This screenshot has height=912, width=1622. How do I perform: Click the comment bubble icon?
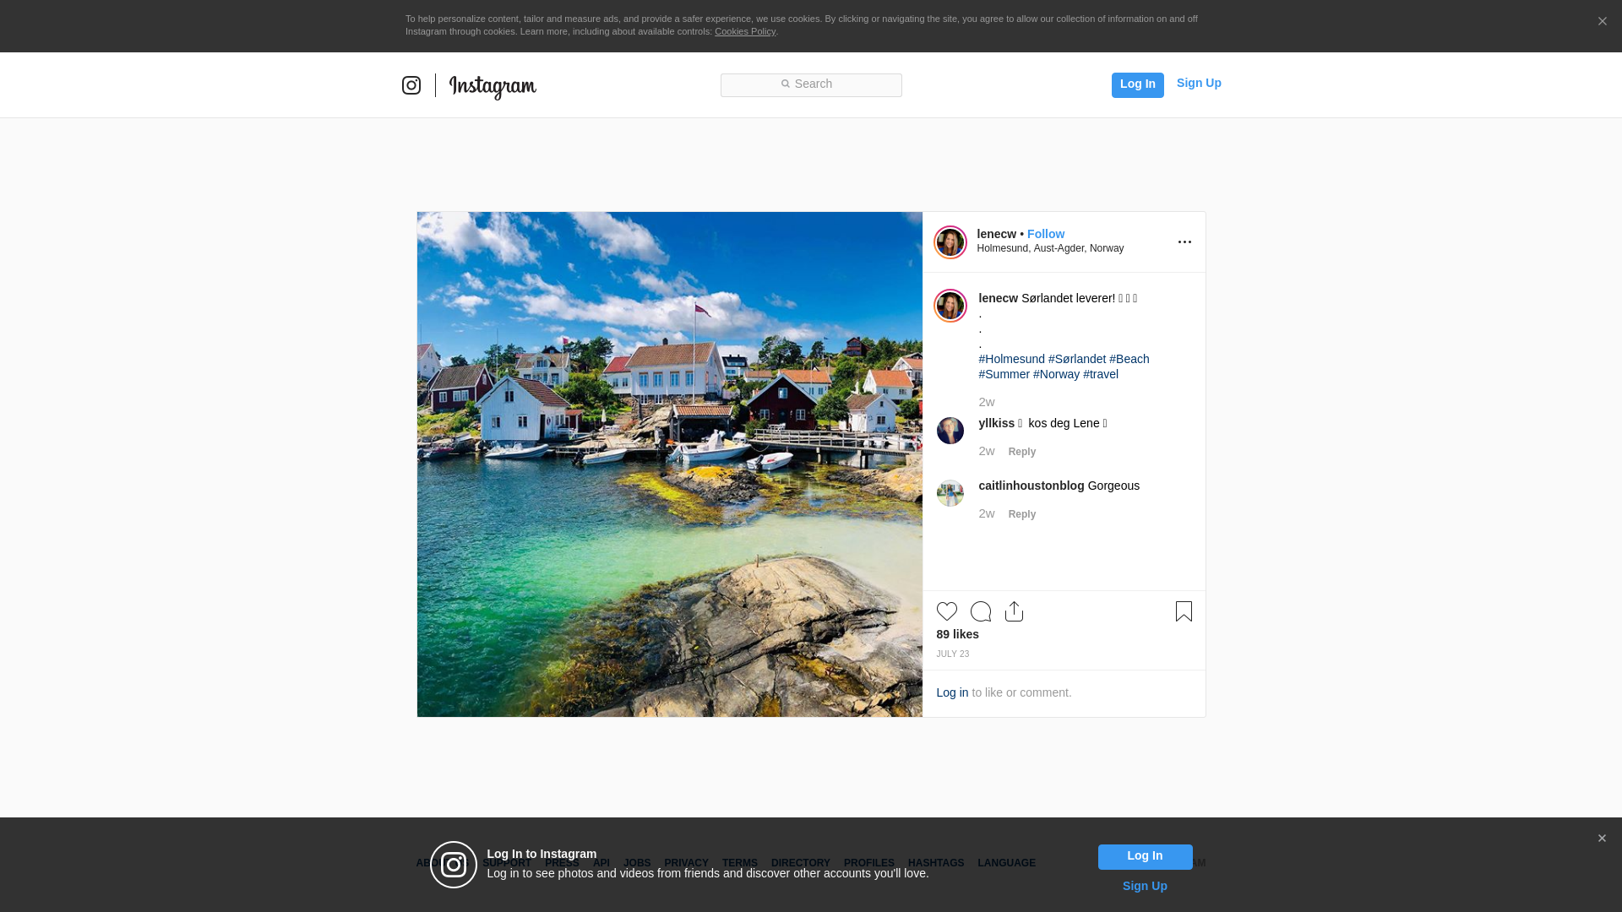[x=980, y=611]
